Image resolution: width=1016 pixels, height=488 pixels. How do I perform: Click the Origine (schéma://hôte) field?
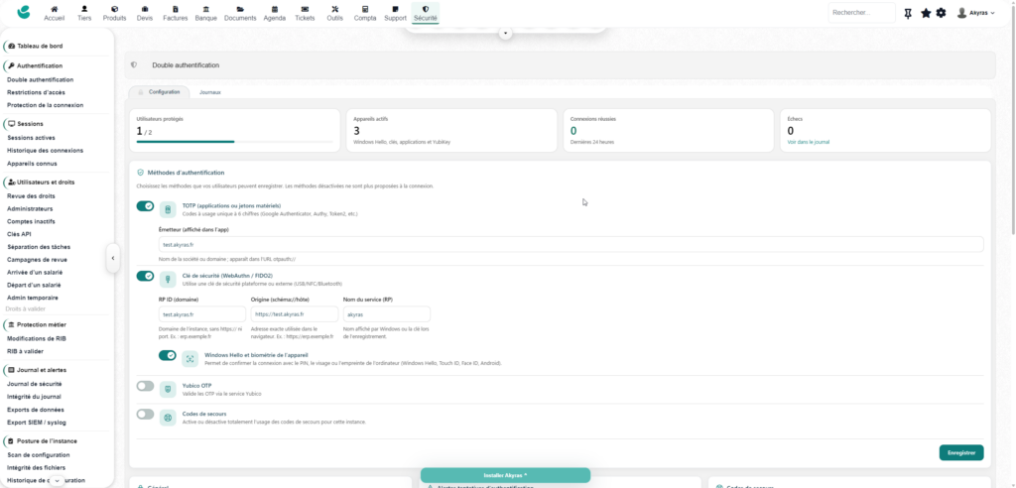pyautogui.click(x=294, y=314)
